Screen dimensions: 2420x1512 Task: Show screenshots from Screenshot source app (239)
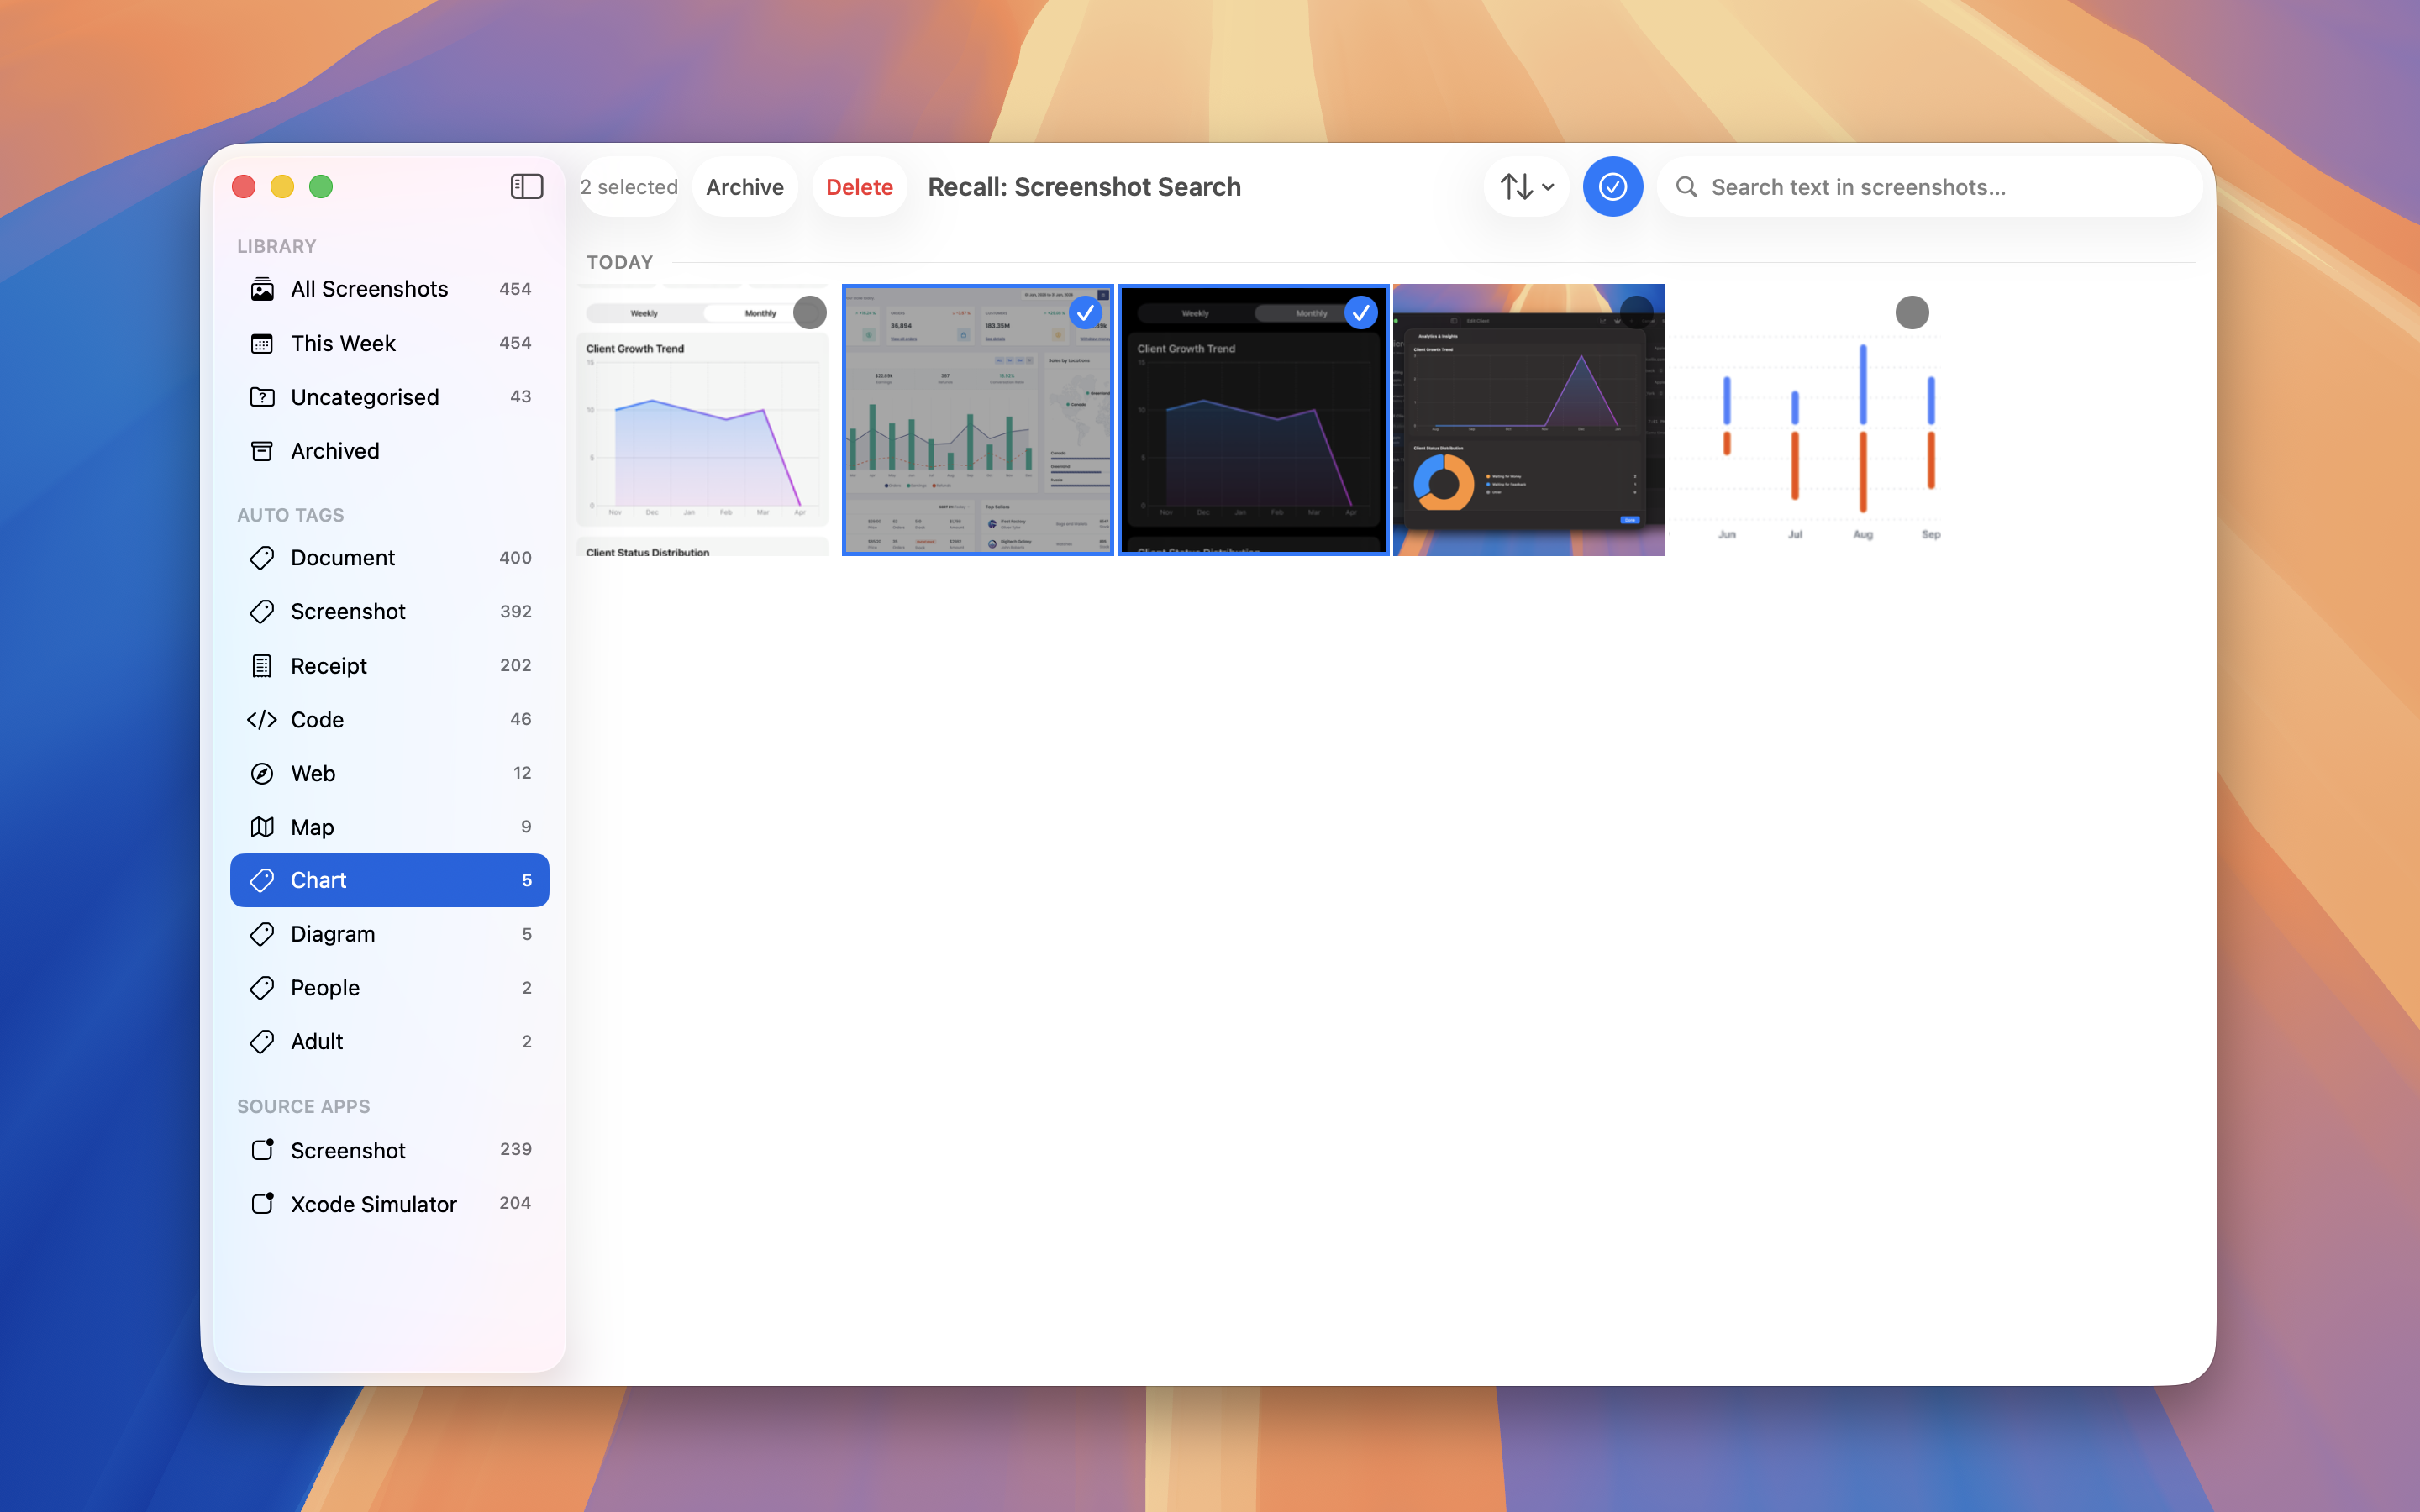[390, 1150]
